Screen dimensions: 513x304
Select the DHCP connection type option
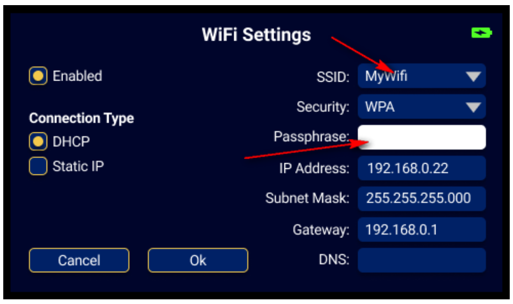pos(38,141)
